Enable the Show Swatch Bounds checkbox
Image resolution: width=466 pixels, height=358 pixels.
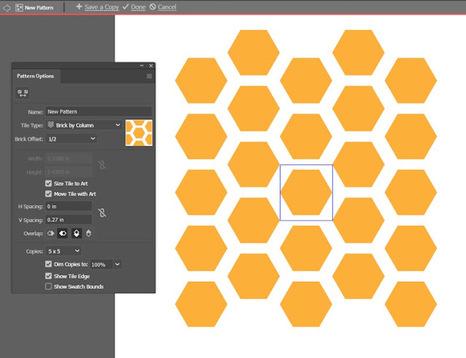pyautogui.click(x=49, y=287)
